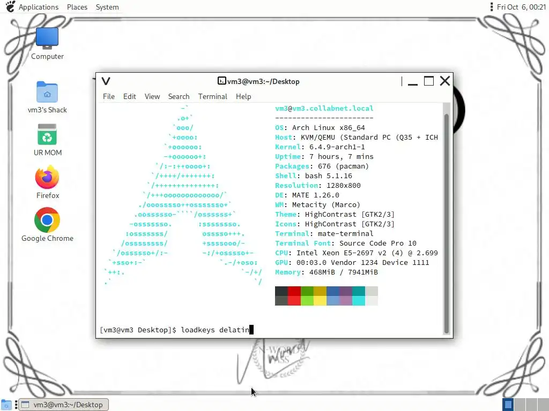549x411 pixels.
Task: Click the 'Uptime: 7 hours, 7 mins' line
Action: point(324,157)
